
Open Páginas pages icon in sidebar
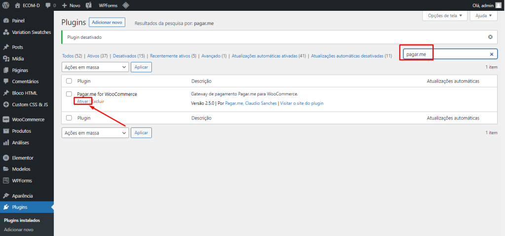pos(6,70)
